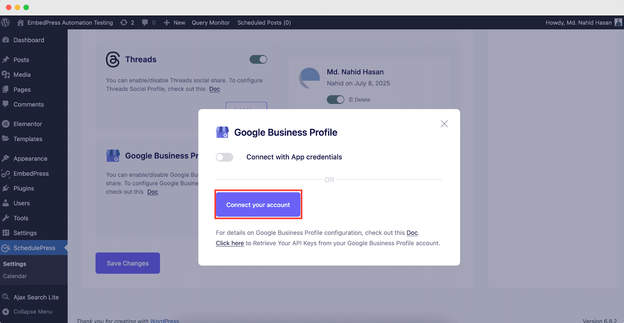The height and width of the screenshot is (323, 624).
Task: Go to Calendar under SchedulePress
Action: pos(15,276)
